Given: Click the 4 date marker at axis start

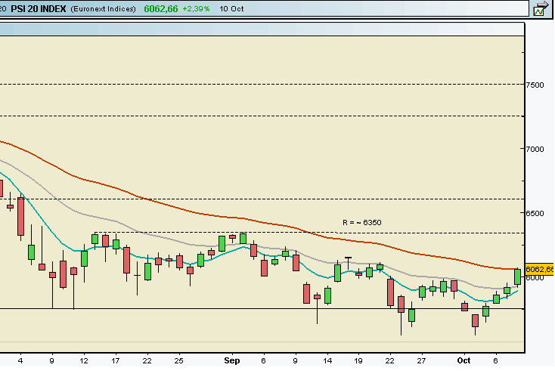Looking at the screenshot, I should pyautogui.click(x=20, y=361).
